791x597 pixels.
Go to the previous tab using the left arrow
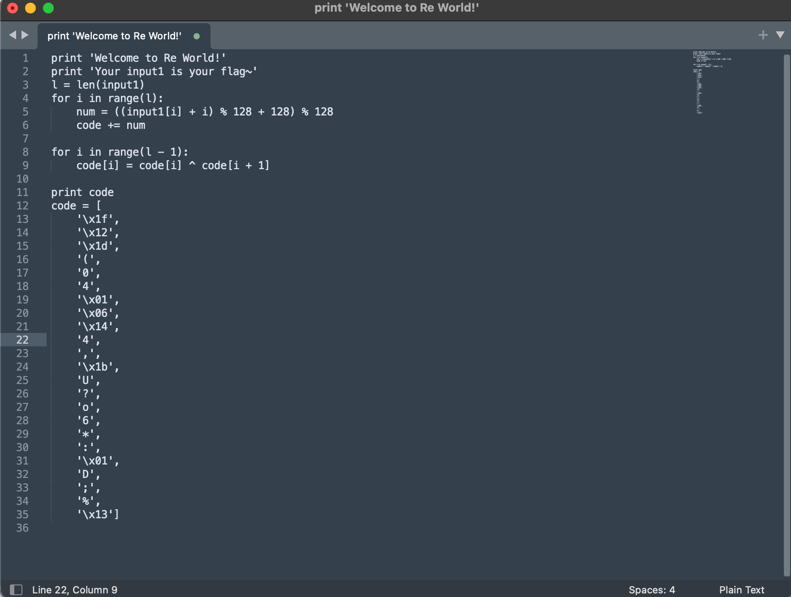pos(13,35)
